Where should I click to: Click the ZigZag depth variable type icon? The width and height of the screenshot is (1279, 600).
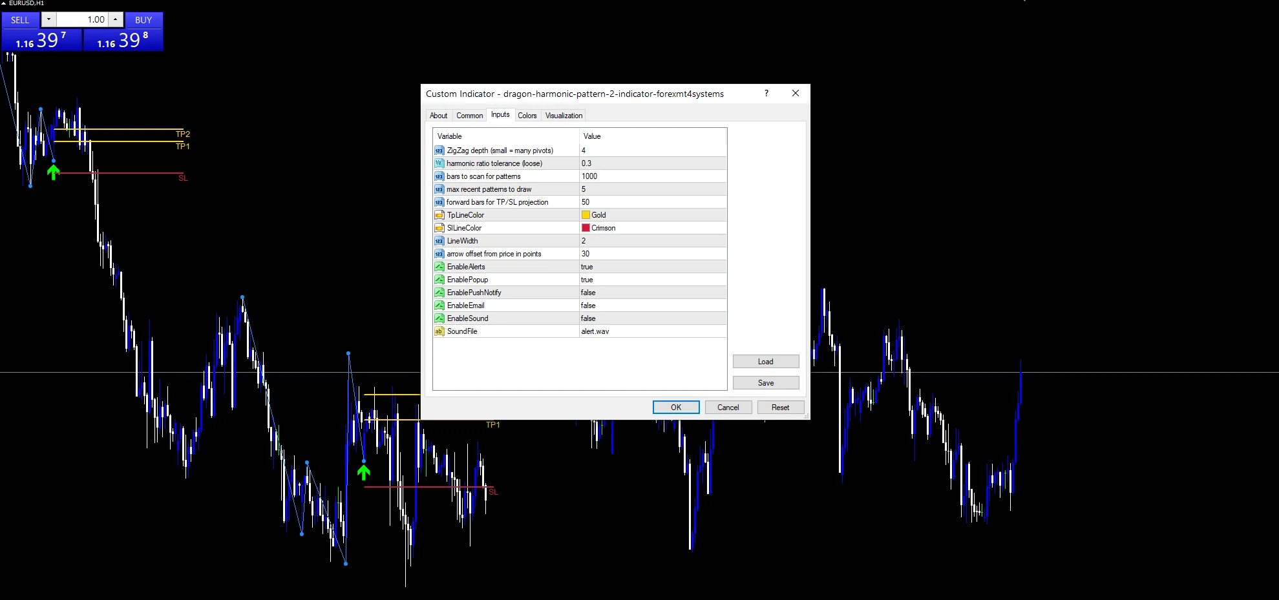pos(439,150)
